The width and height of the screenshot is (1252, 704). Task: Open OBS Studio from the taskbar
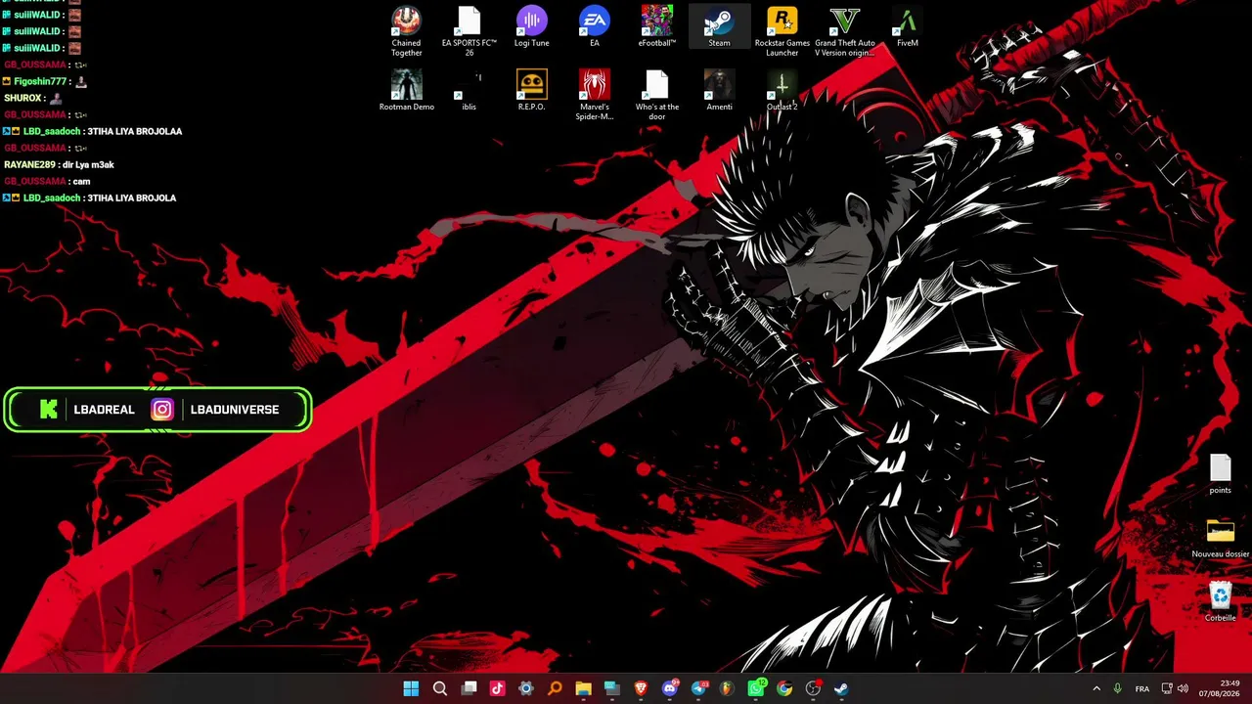tap(813, 688)
